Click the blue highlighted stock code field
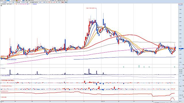The width and height of the screenshot is (184, 103). pyautogui.click(x=8, y=1)
